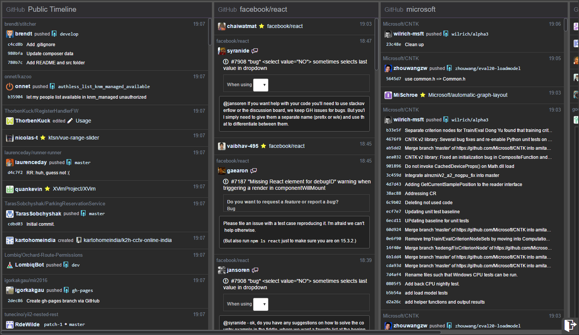Click the push icon next to igorkakgau pushed

(66, 290)
